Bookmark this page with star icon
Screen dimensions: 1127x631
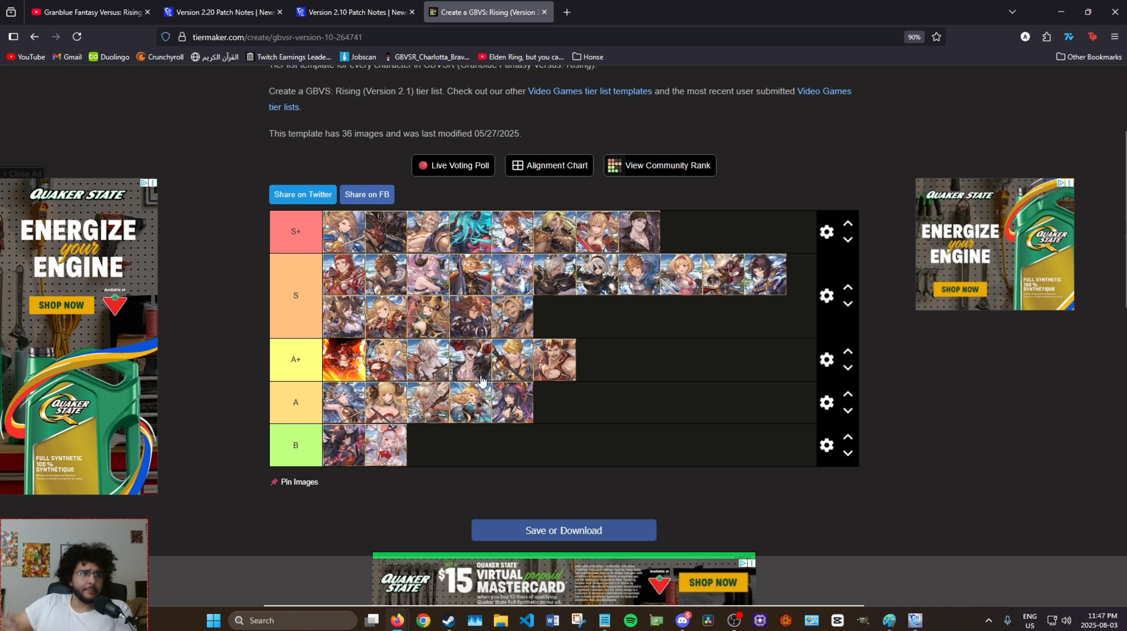936,37
